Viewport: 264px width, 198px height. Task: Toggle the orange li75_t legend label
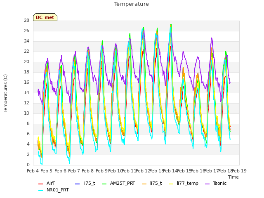tap(156, 183)
